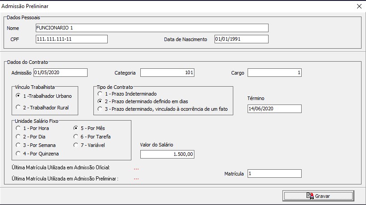Select 4 - Por Quinzena salary unit
Image resolution: width=366 pixels, height=205 pixels.
coord(18,154)
